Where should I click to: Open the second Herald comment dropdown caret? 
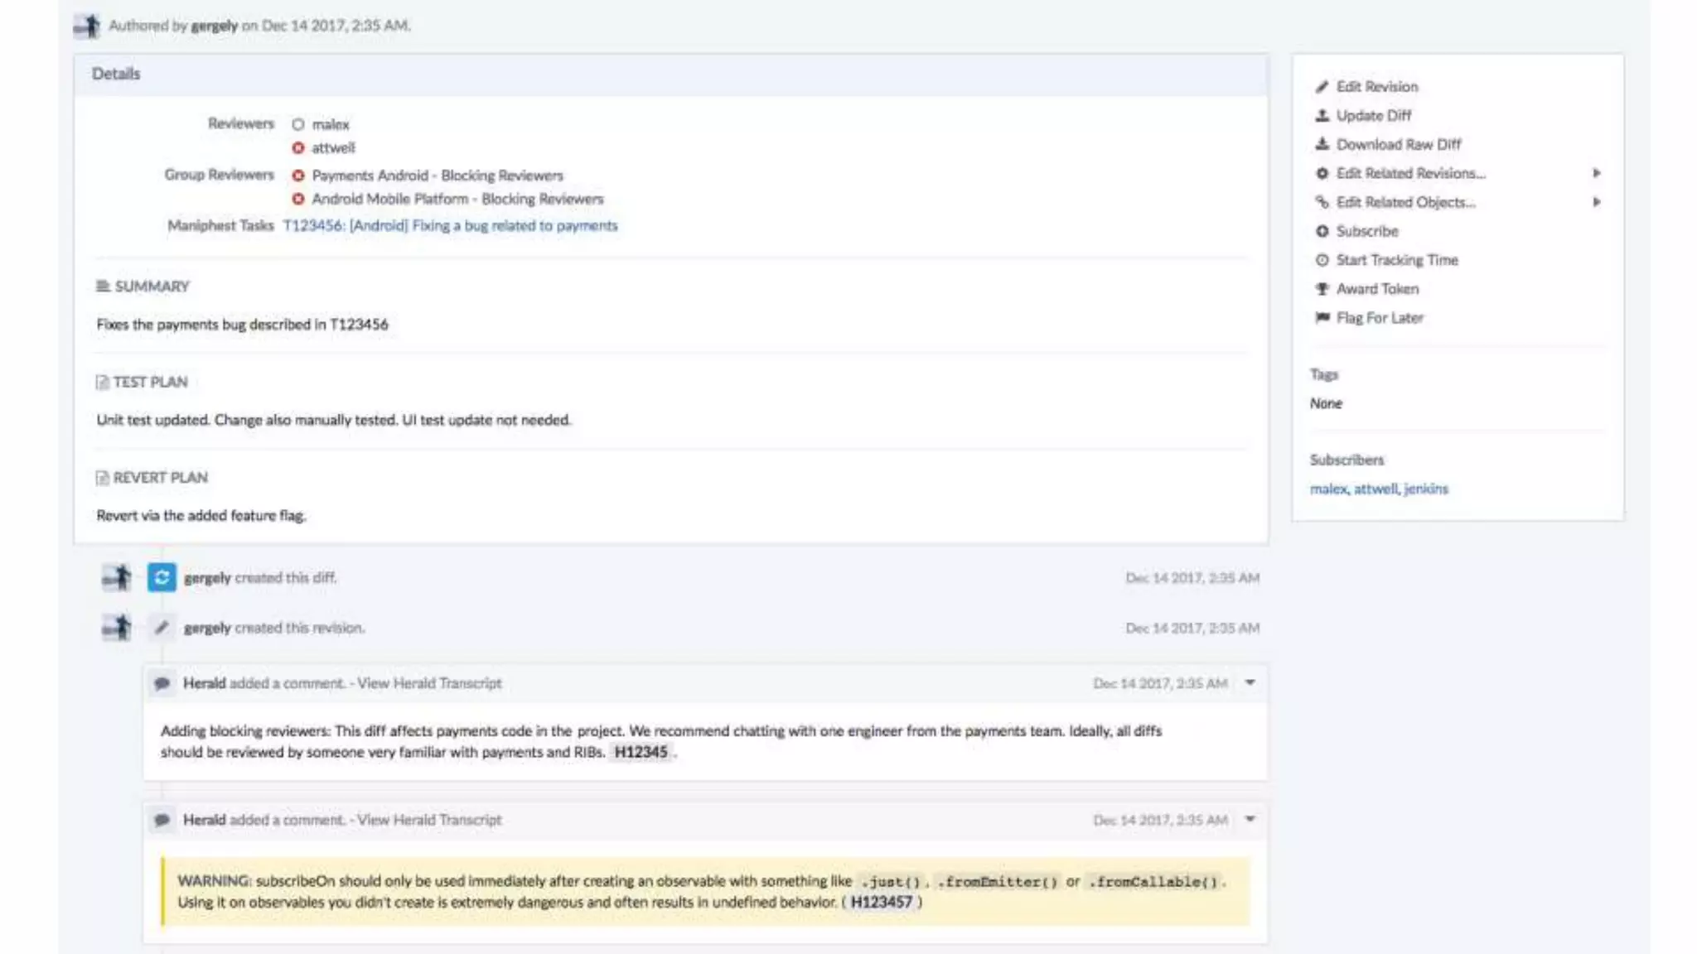coord(1250,819)
